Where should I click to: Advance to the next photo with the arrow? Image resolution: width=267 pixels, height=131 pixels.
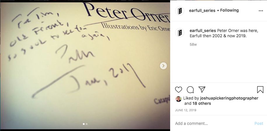click(163, 66)
